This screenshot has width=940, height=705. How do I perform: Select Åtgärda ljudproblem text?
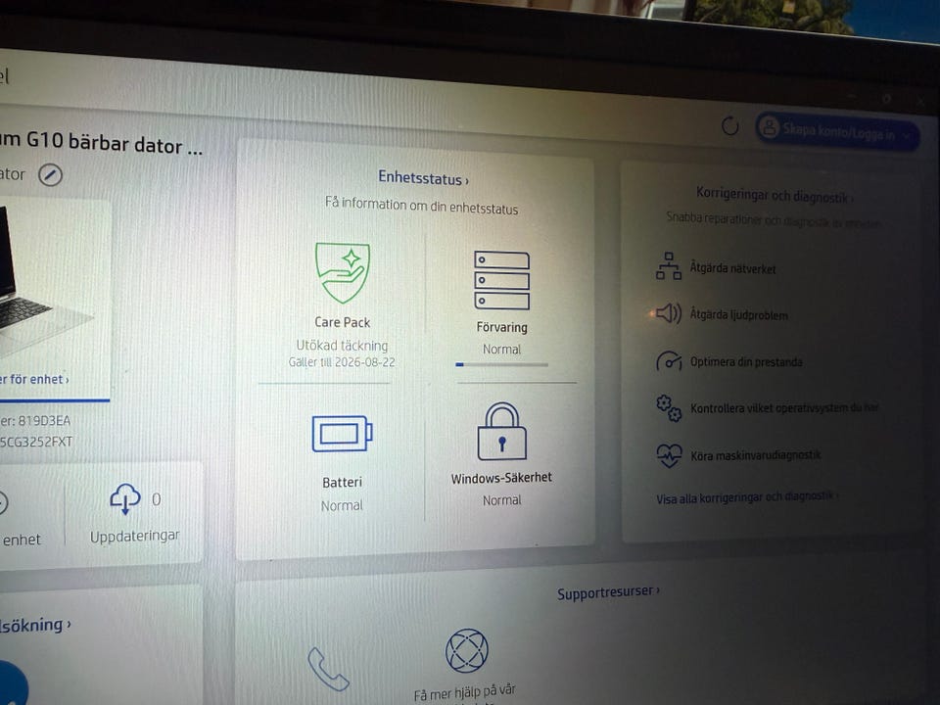tap(738, 314)
